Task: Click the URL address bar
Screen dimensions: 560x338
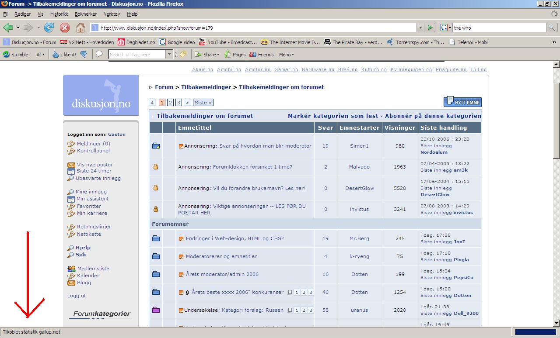Action: pos(254,28)
